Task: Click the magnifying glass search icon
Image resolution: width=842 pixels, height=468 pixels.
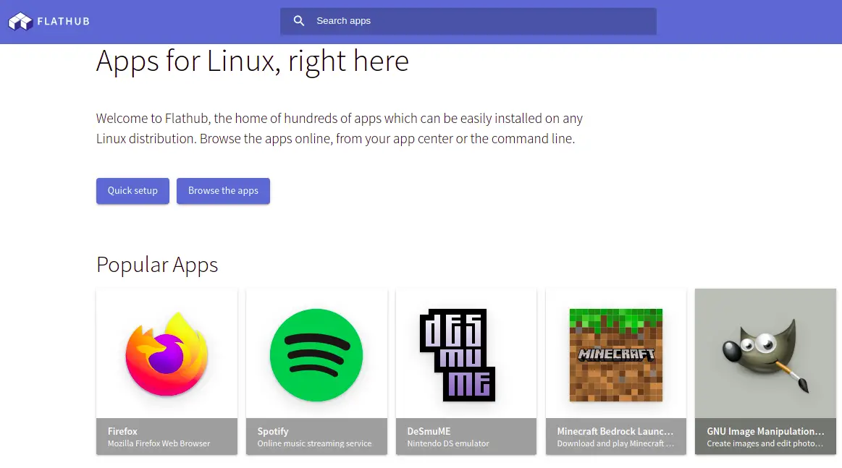Action: click(299, 21)
